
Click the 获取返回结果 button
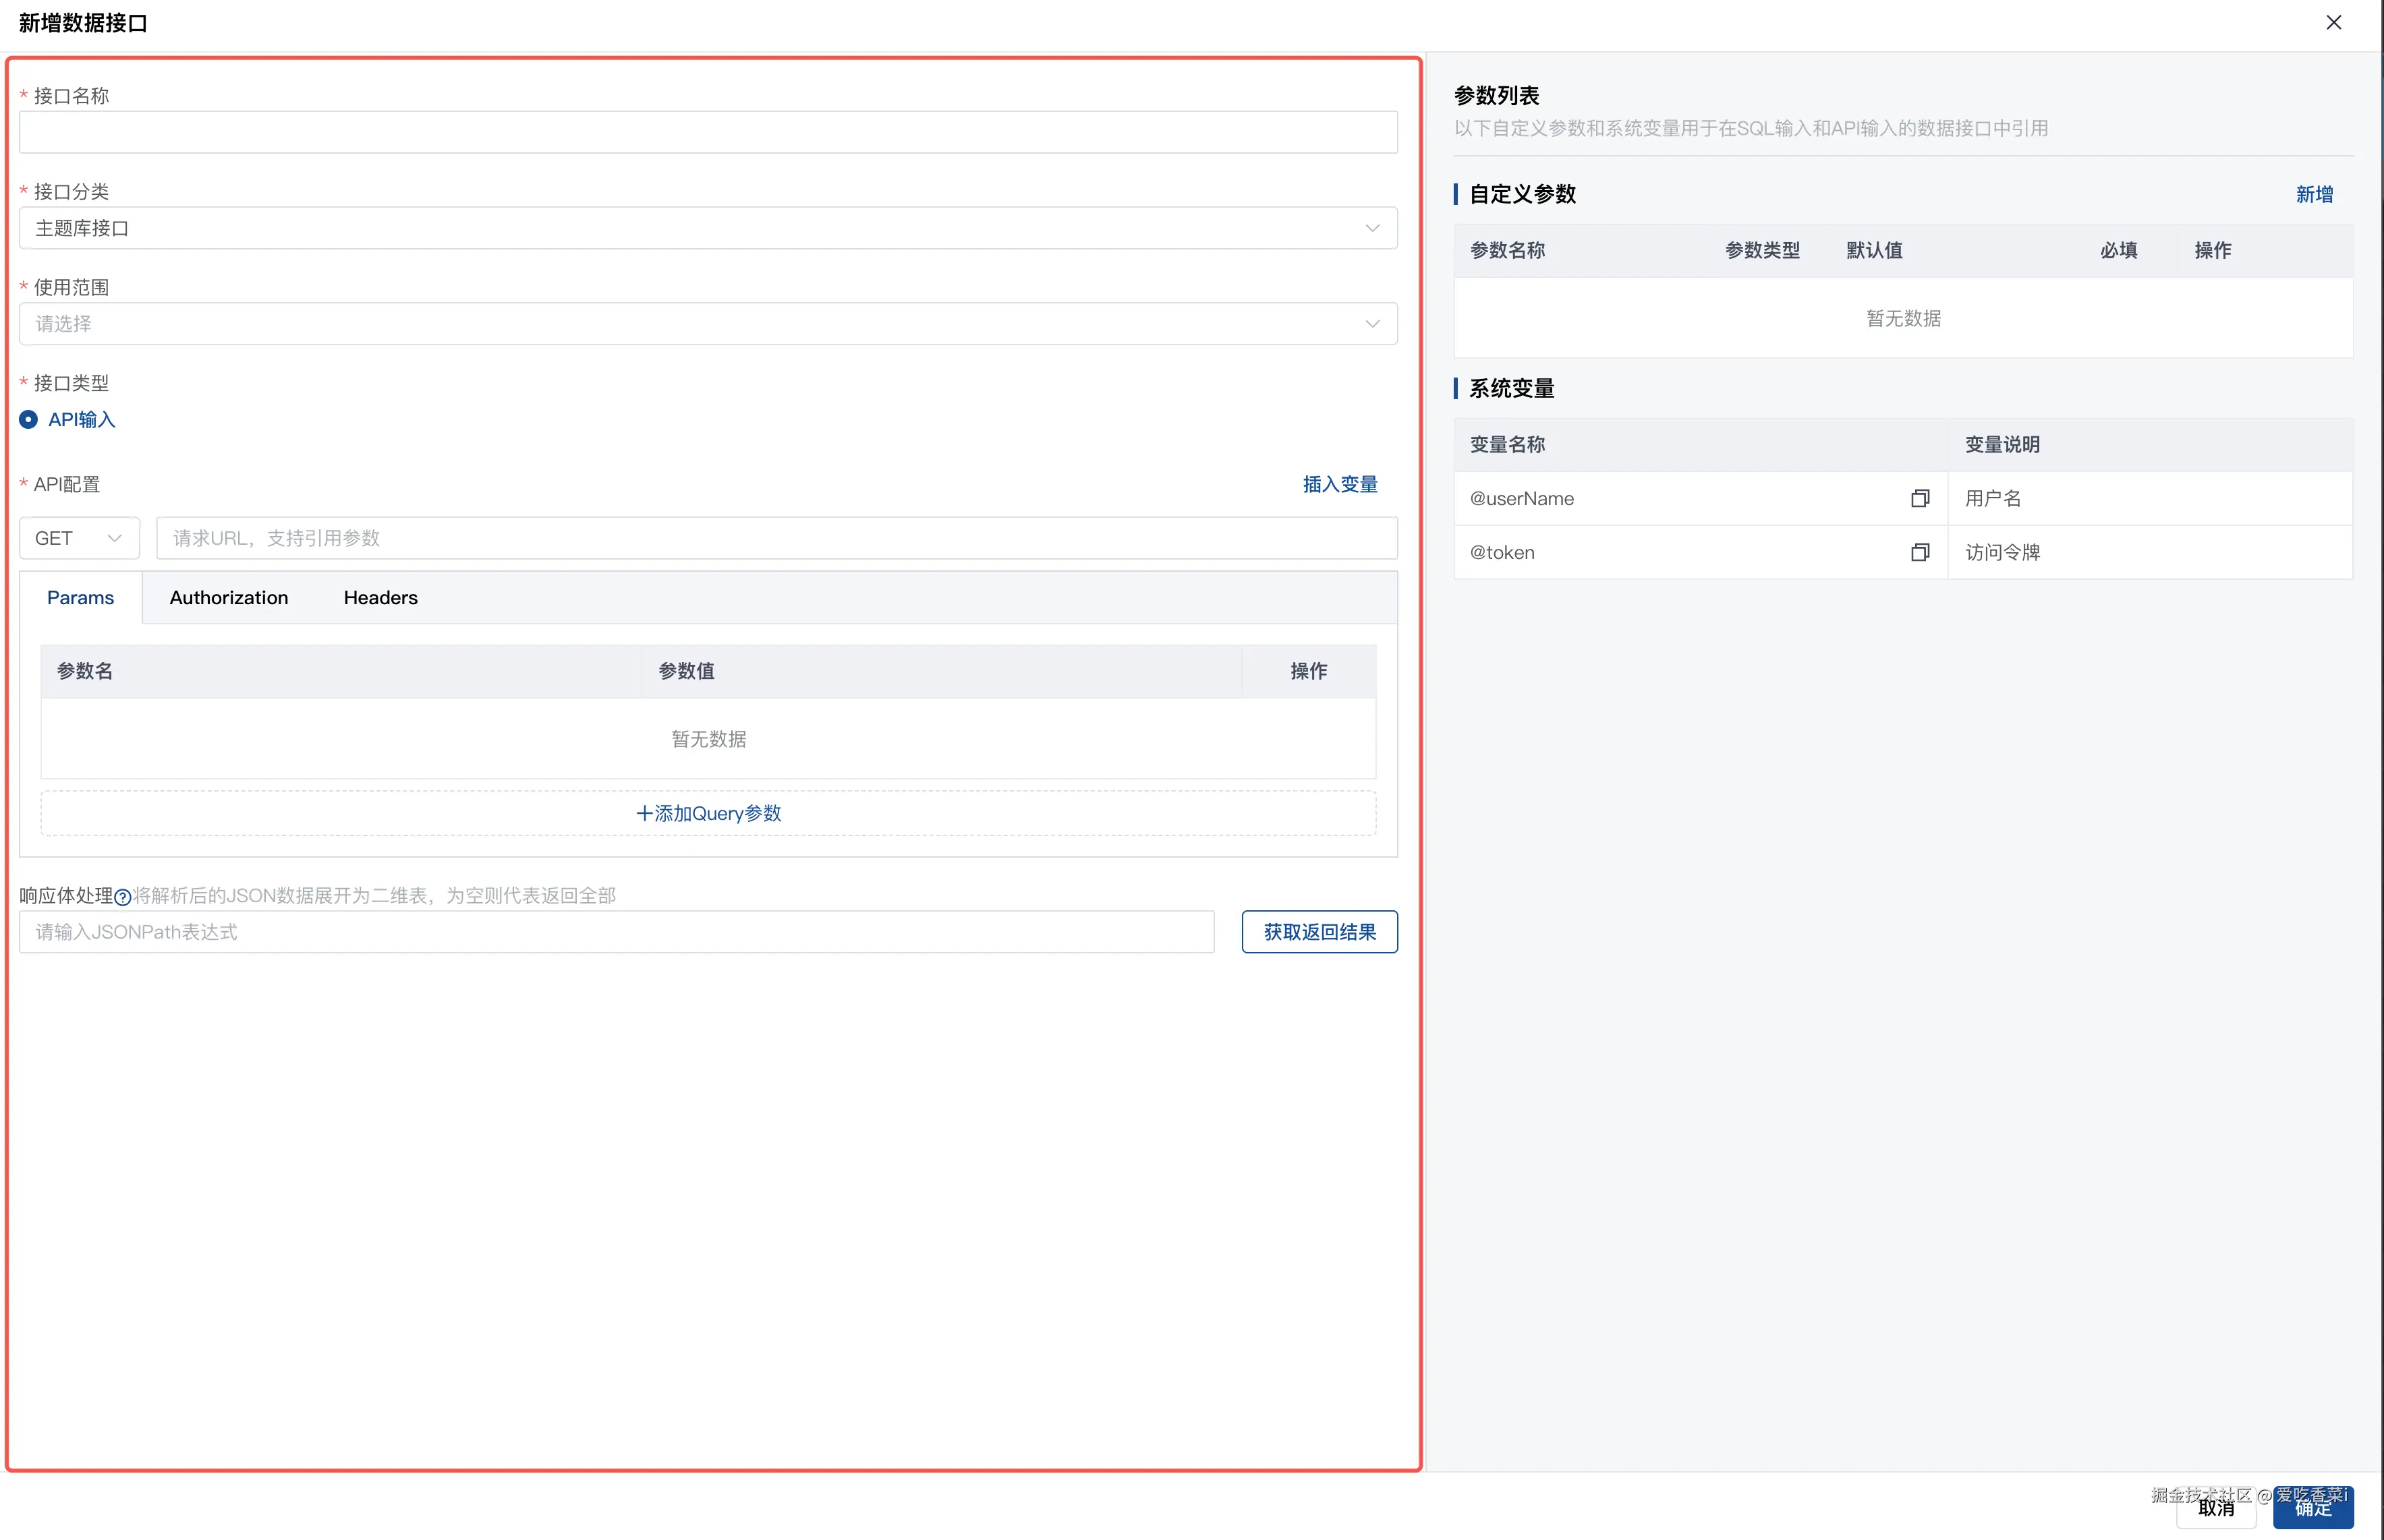click(1319, 931)
